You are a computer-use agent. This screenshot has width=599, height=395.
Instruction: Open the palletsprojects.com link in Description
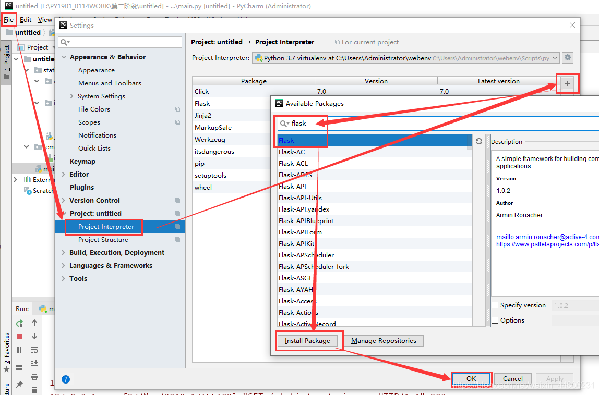tap(547, 244)
